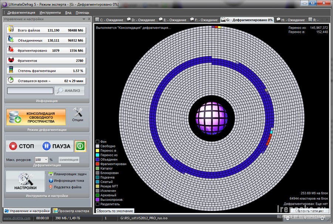Click the Разделитель legend color swatch
The width and height of the screenshot is (333, 224).
coord(97,204)
